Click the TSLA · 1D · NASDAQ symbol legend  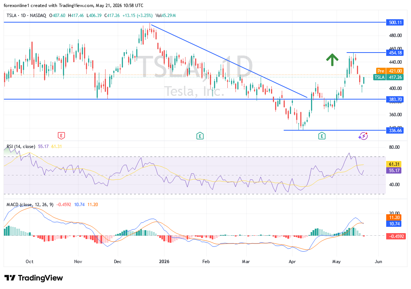[26, 16]
